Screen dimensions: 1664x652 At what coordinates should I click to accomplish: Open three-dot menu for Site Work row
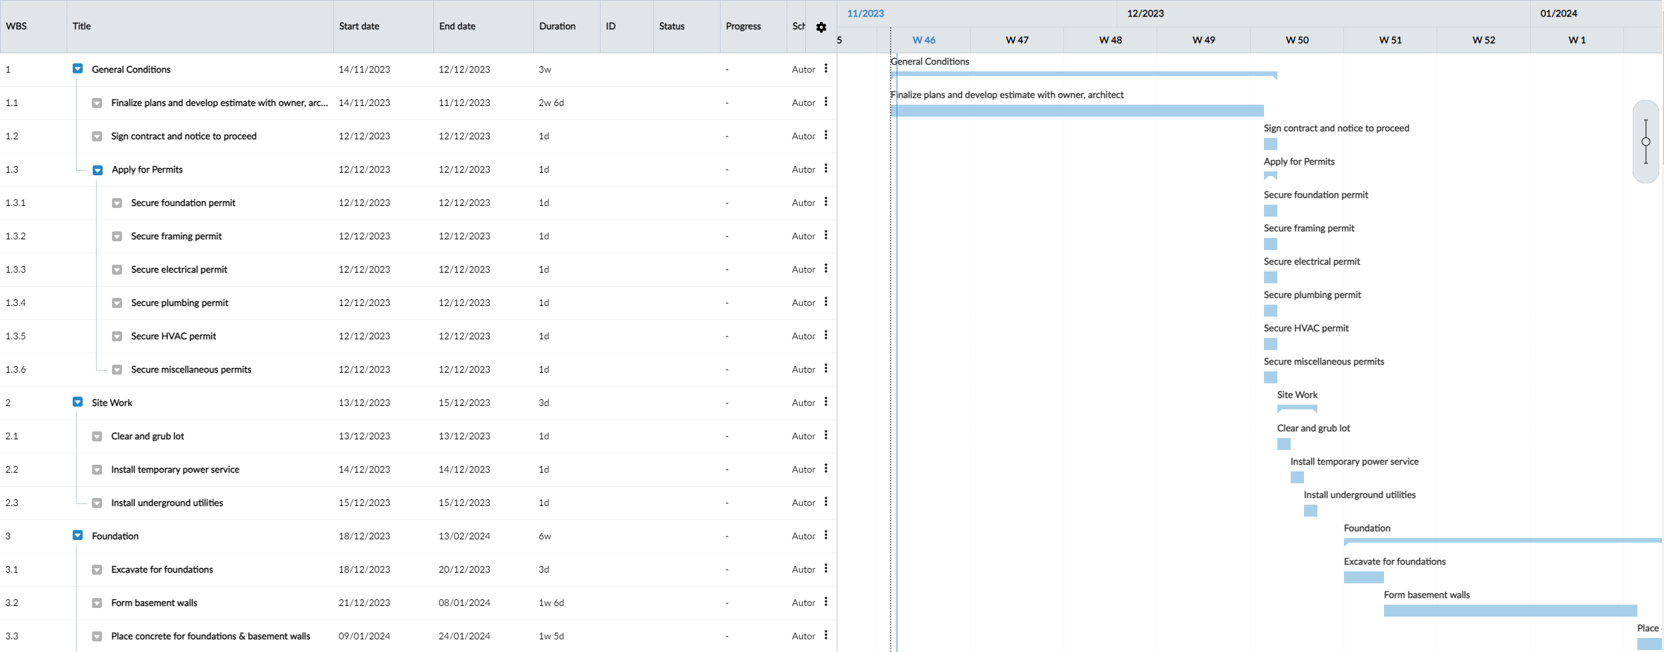click(x=826, y=402)
